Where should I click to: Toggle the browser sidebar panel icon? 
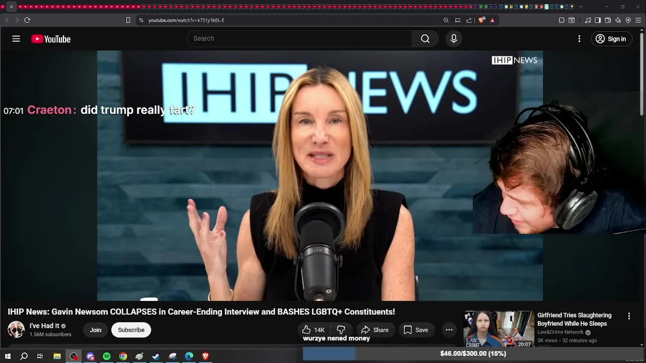598,20
